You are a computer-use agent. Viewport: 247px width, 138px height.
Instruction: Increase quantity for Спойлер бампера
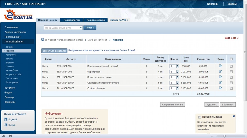pyautogui.click(x=178, y=87)
